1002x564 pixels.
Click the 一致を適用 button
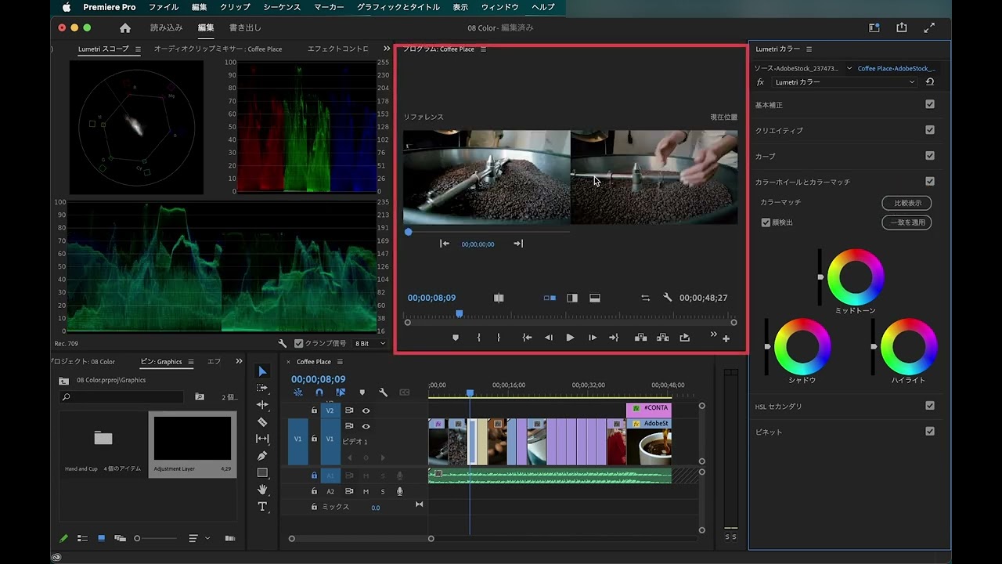[906, 222]
